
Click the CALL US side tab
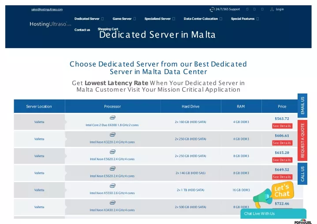(x=302, y=174)
